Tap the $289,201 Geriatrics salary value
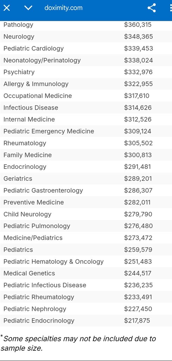This screenshot has width=172, height=361. 138,179
